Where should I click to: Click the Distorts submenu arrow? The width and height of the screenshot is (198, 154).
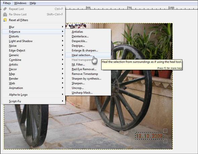[x=62, y=36]
